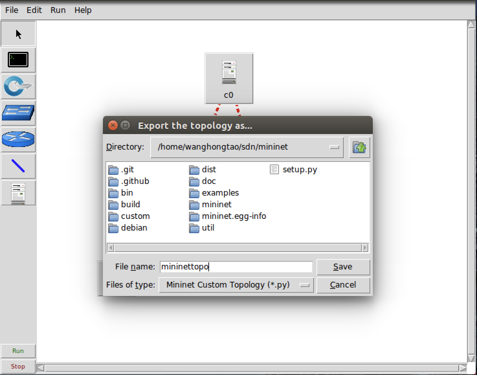This screenshot has height=375, width=477.
Task: Select the Controller tool in toolbar
Action: (18, 193)
